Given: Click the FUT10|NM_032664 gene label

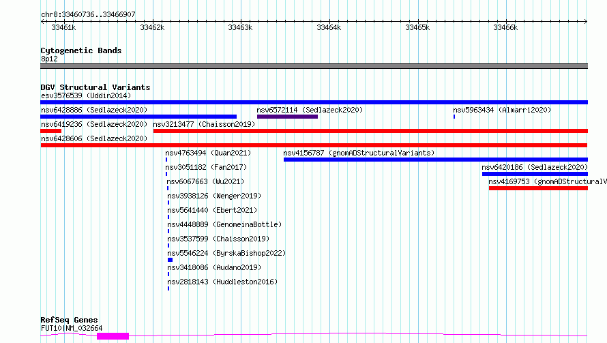Looking at the screenshot, I should coord(72,328).
